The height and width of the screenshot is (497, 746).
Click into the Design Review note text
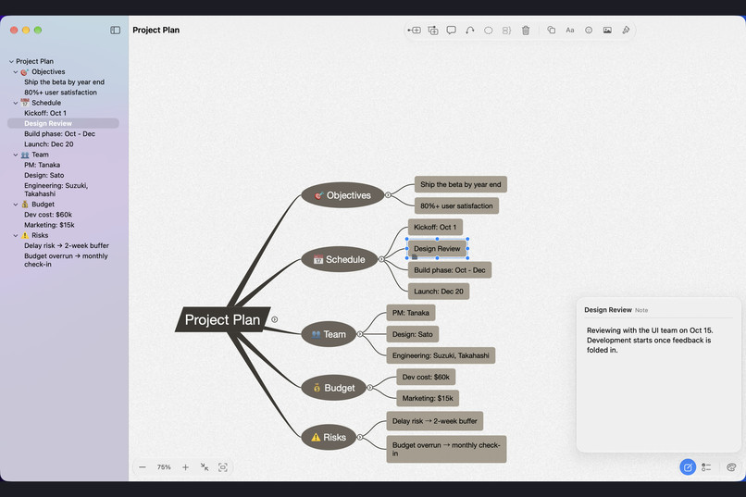click(x=650, y=340)
